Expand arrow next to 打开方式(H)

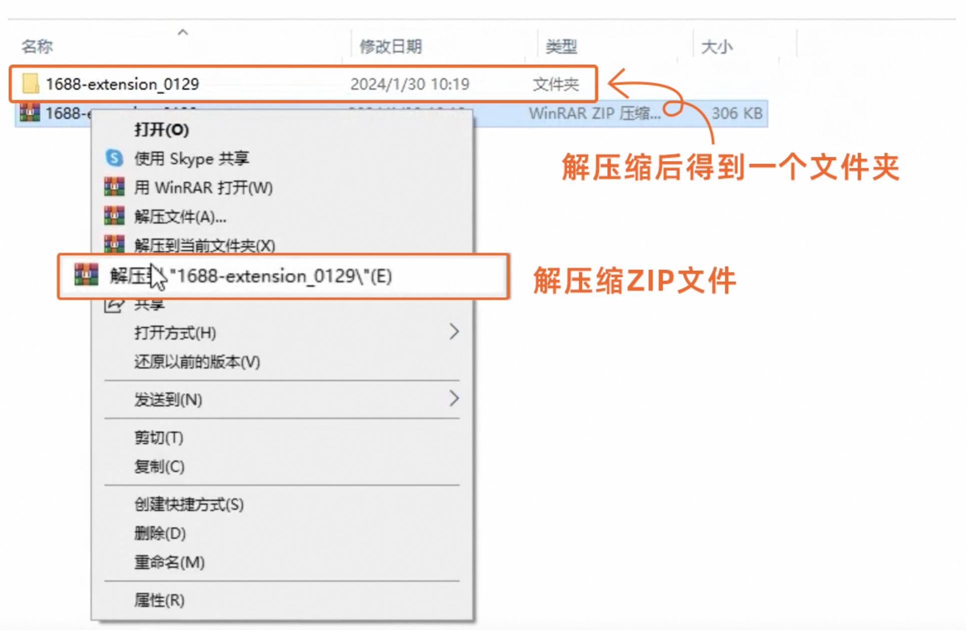[453, 332]
